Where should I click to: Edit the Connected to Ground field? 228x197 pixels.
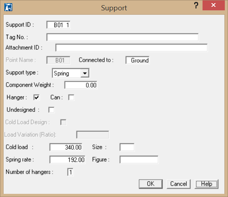pyautogui.click(x=137, y=60)
